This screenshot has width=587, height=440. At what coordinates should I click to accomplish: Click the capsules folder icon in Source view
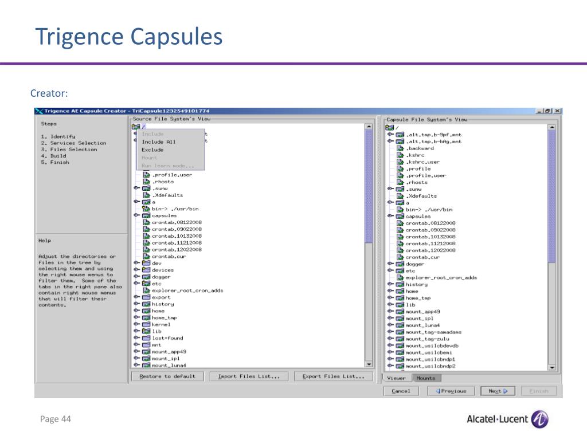[146, 215]
